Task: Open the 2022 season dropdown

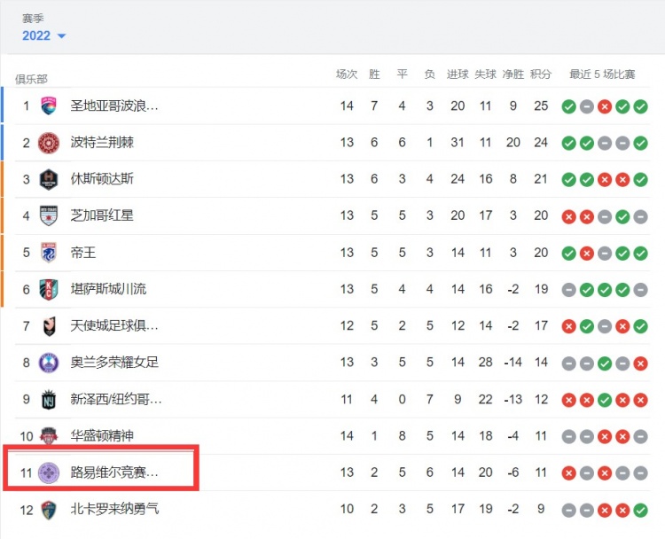Action: tap(43, 35)
